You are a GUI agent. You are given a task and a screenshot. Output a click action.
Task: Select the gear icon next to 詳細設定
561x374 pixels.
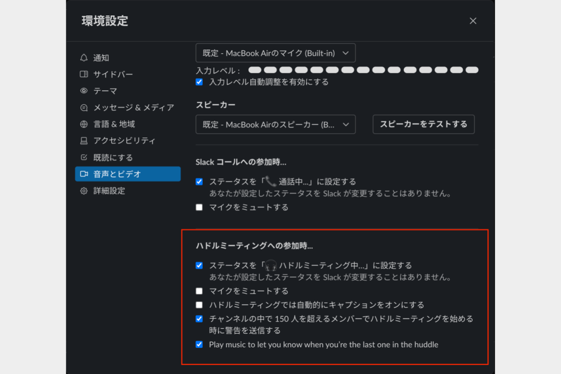pyautogui.click(x=83, y=191)
